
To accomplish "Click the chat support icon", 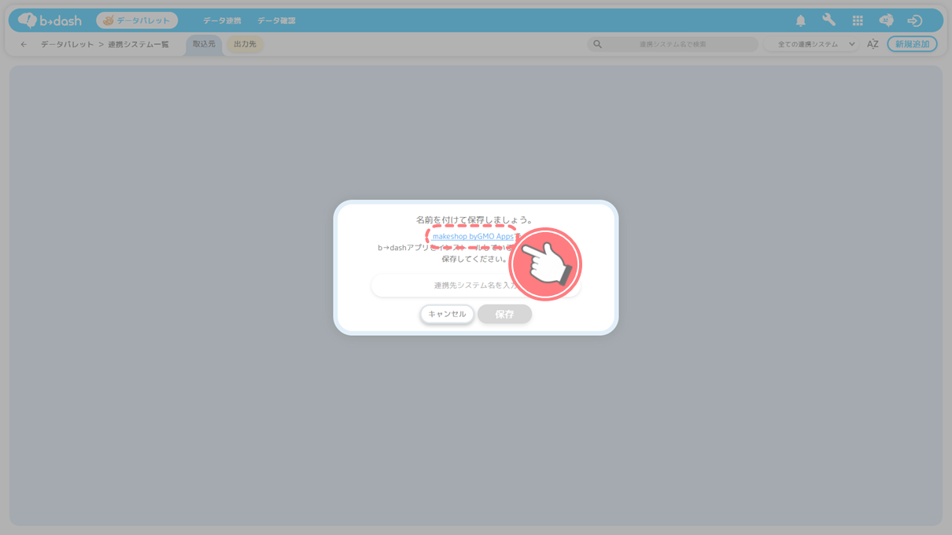I will [x=886, y=20].
